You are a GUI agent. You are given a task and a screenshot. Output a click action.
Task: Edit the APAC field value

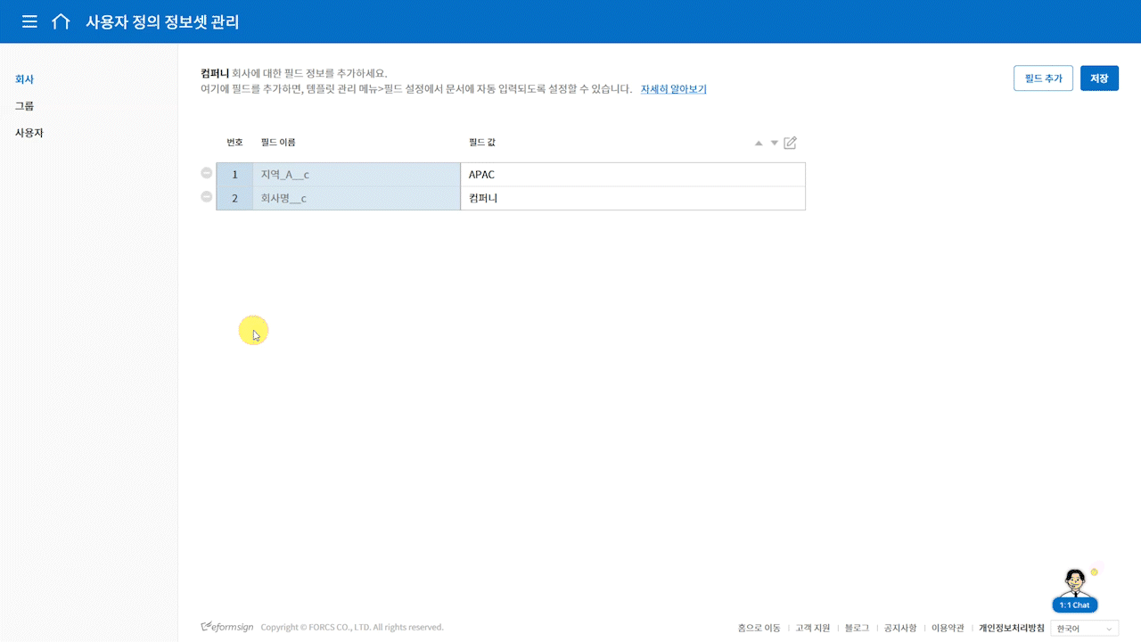(x=632, y=175)
